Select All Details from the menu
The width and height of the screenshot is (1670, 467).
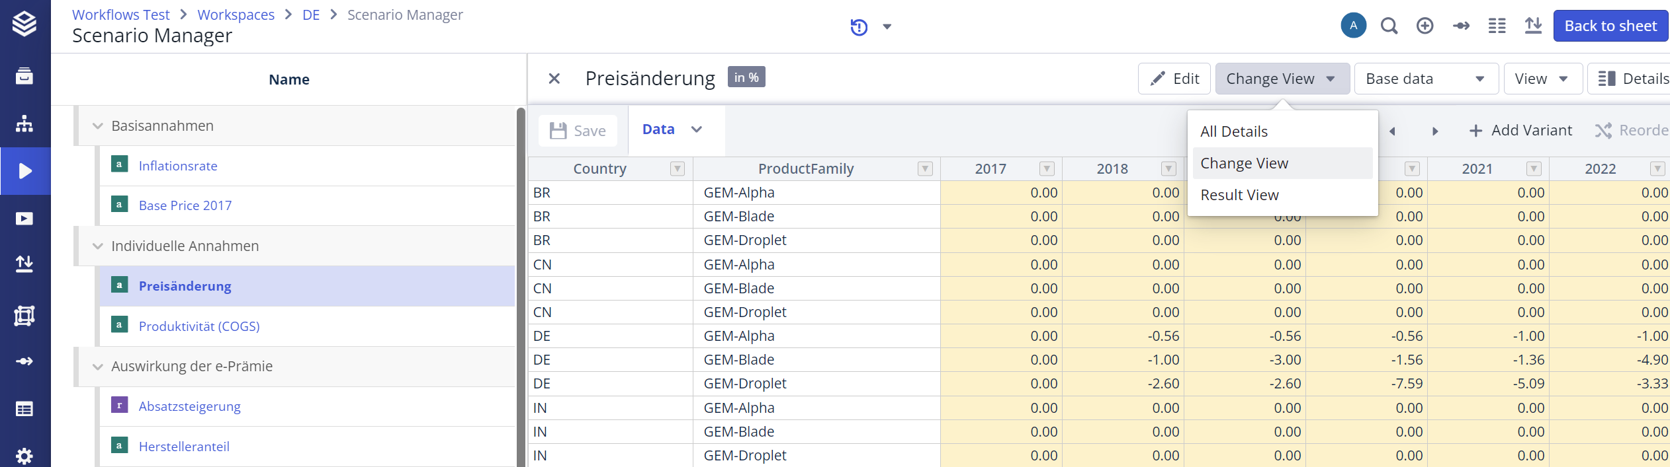1234,131
